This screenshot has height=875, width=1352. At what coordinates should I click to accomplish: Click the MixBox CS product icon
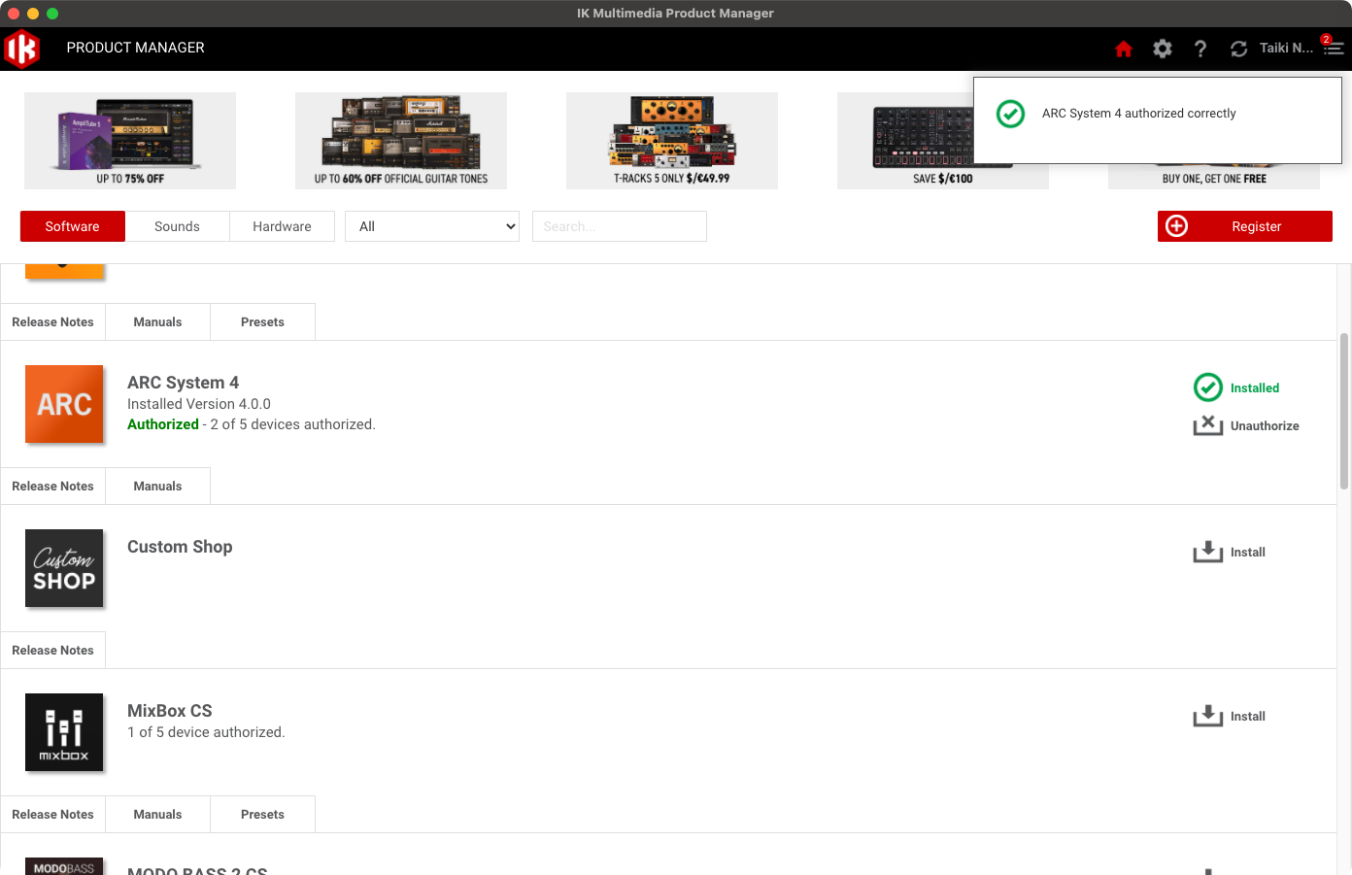pos(64,732)
